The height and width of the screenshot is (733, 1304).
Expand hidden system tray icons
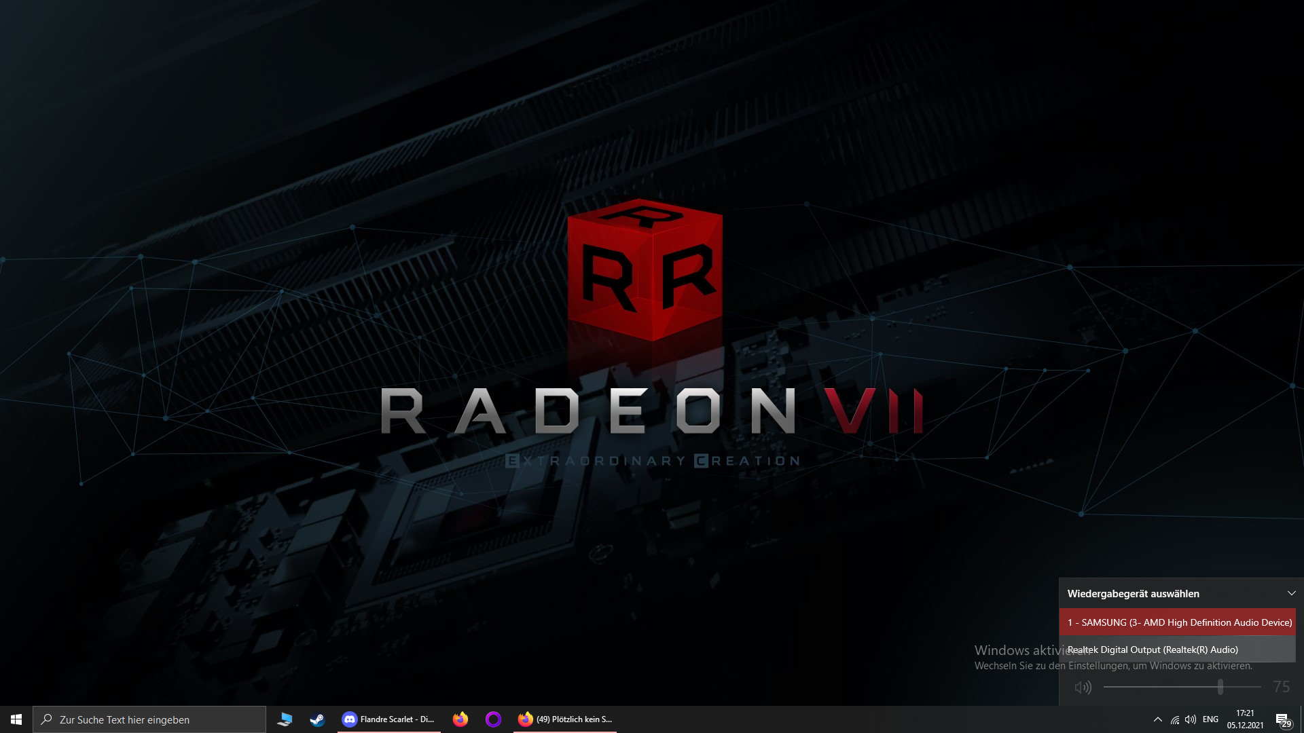point(1158,719)
